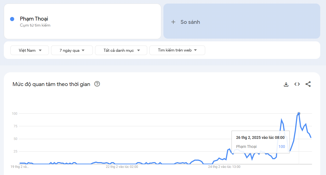The width and height of the screenshot is (326, 175).
Task: Edit the Phạm Thoại search term
Action: click(x=34, y=19)
